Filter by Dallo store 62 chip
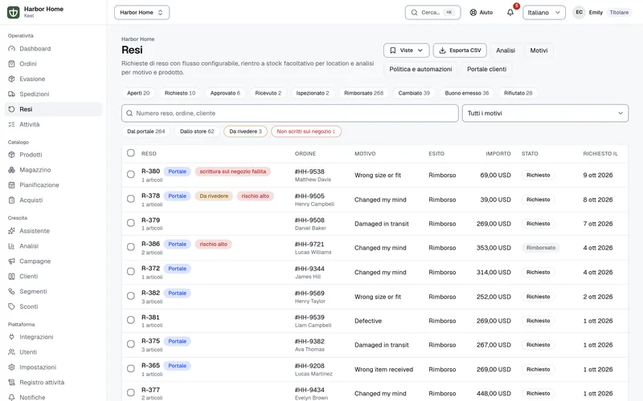 click(197, 132)
